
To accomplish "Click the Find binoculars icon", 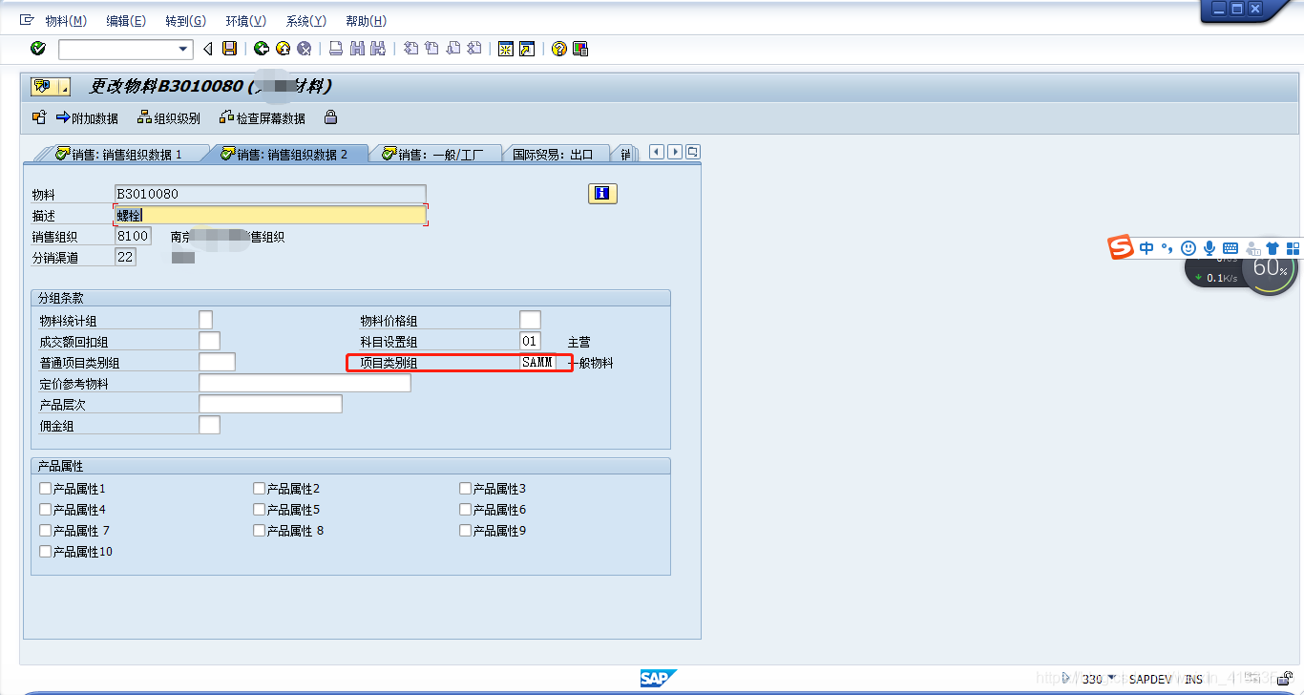I will point(358,49).
